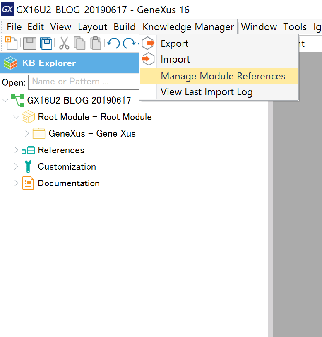Select View Last Import Log entry
The image size is (322, 337).
[x=219, y=92]
